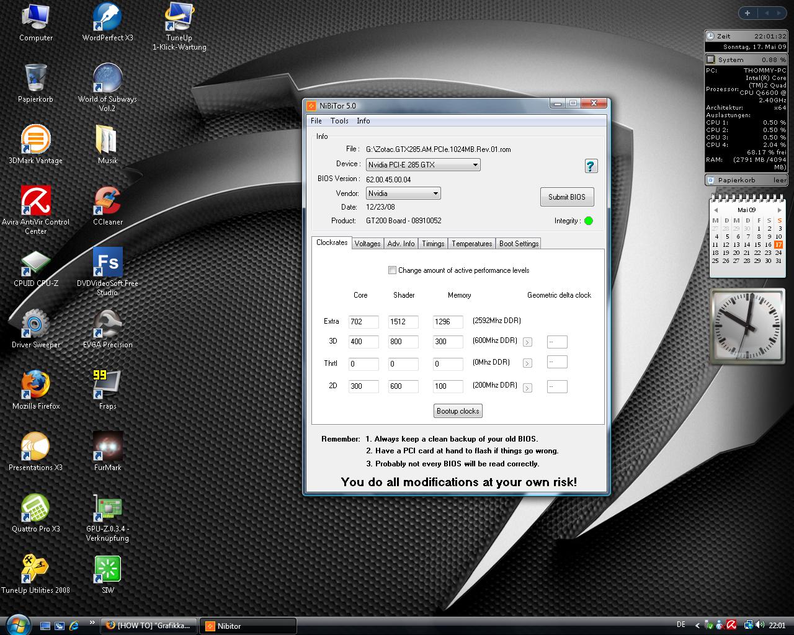
Task: Click the Extra Core clock input field
Action: (x=363, y=322)
